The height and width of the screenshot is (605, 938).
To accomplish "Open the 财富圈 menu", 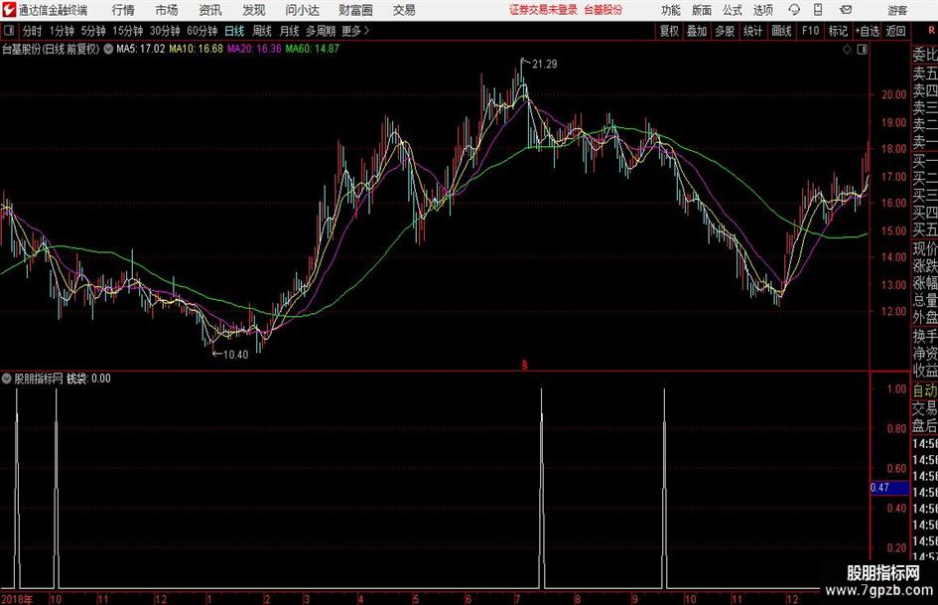I will click(355, 10).
